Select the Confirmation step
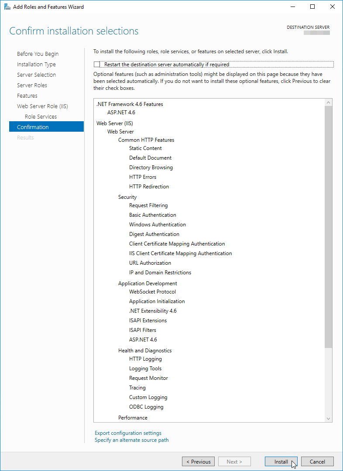 coord(46,127)
